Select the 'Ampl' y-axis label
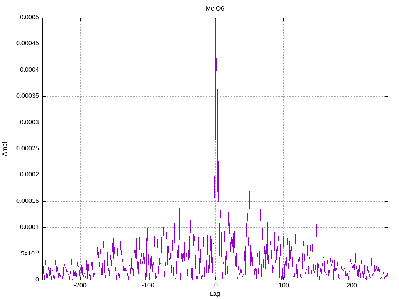399x299 pixels. 5,149
